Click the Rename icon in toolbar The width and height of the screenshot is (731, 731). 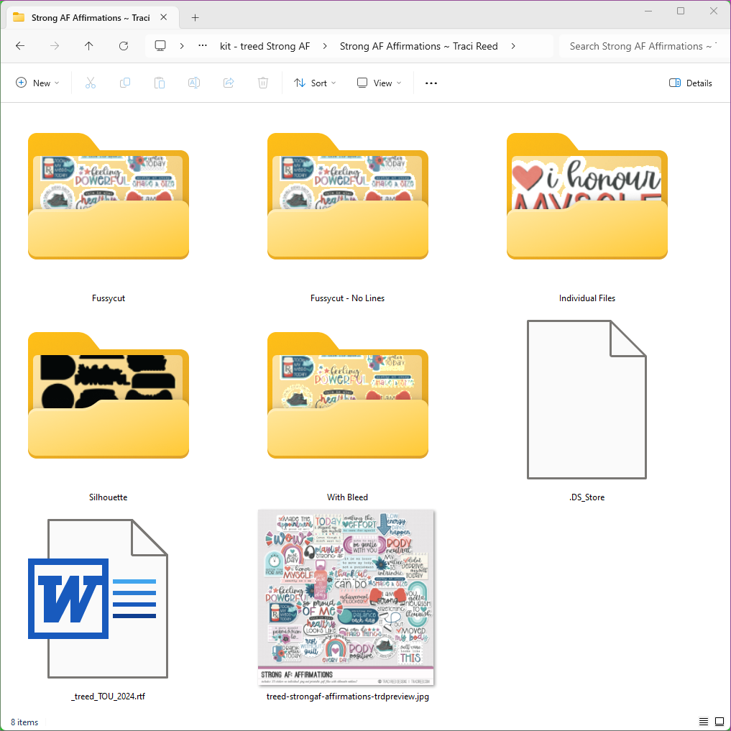[x=194, y=83]
